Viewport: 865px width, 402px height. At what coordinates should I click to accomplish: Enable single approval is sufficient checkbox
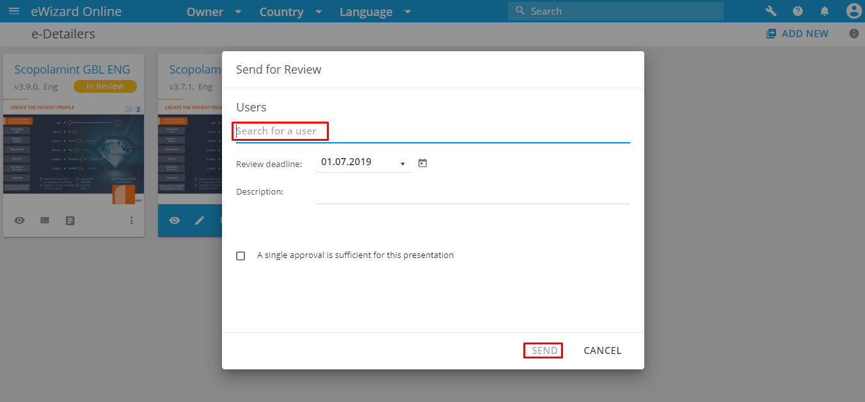click(x=241, y=255)
